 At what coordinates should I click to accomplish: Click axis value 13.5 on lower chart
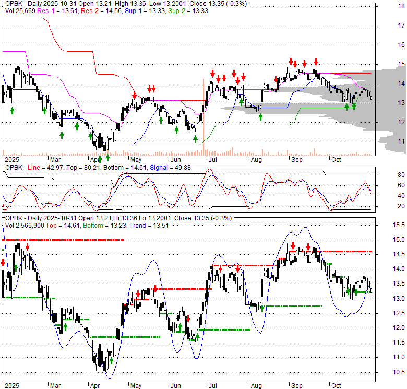399,284
